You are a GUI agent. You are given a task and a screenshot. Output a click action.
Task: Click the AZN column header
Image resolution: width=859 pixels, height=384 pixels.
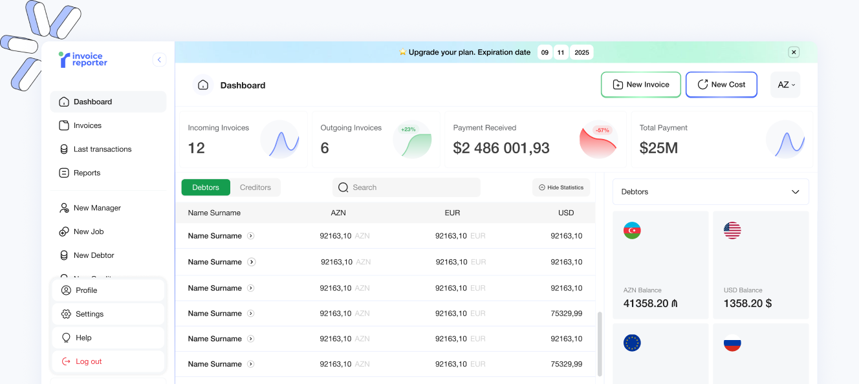point(338,213)
